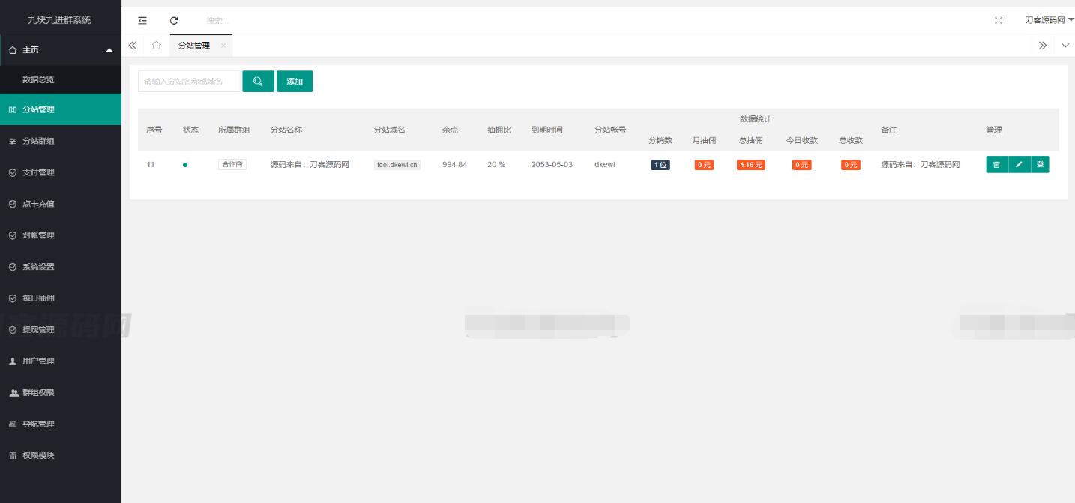This screenshot has width=1075, height=503.
Task: Delete the site with trash icon
Action: tap(996, 165)
